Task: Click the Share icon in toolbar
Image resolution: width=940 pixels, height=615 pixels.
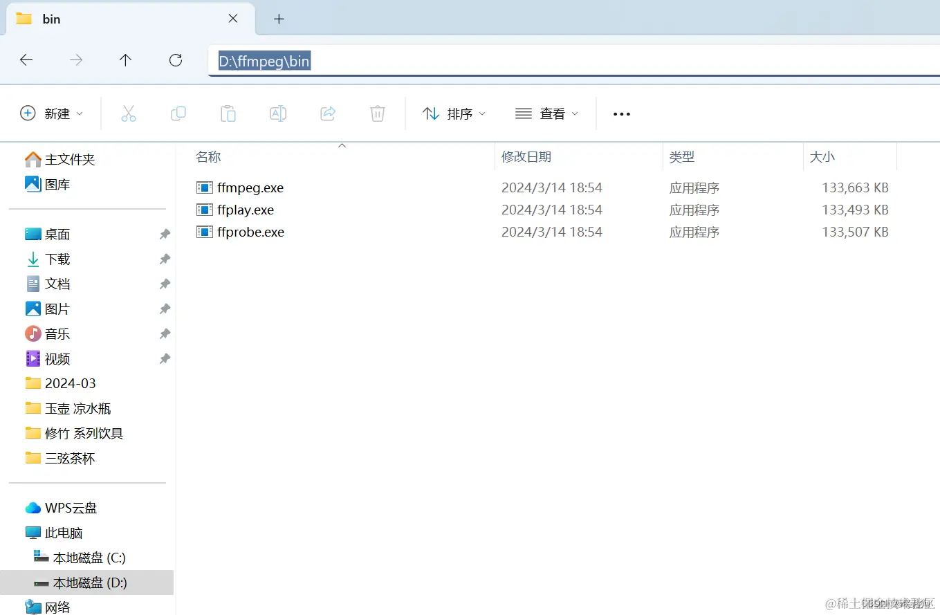Action: [328, 113]
